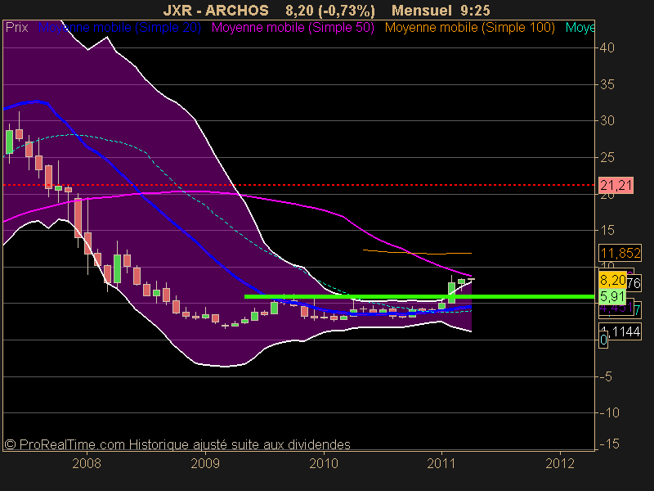Select the 8,20 (-0,73%) quote in header

(x=330, y=10)
